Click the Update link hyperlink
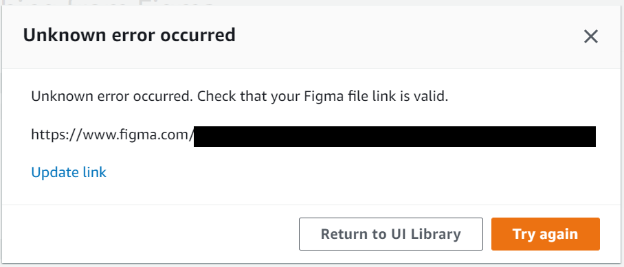Screen dimensions: 624x267 (x=69, y=172)
